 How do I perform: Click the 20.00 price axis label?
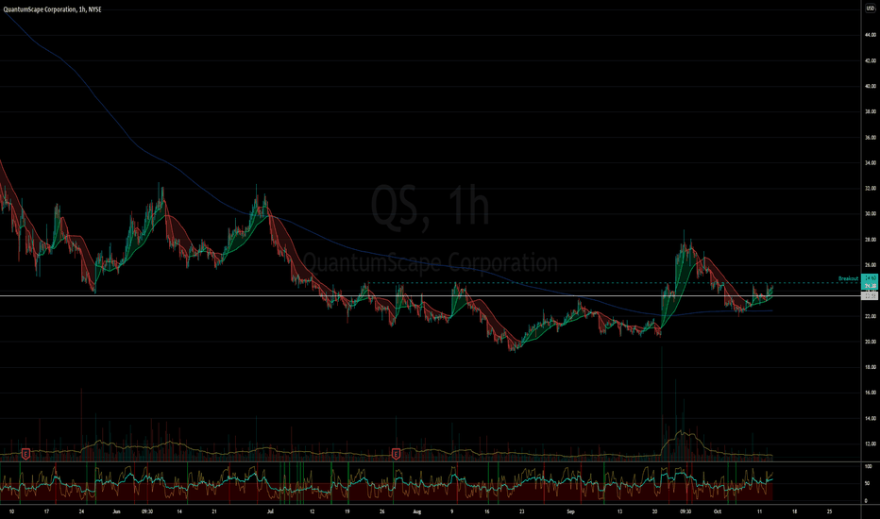[870, 342]
